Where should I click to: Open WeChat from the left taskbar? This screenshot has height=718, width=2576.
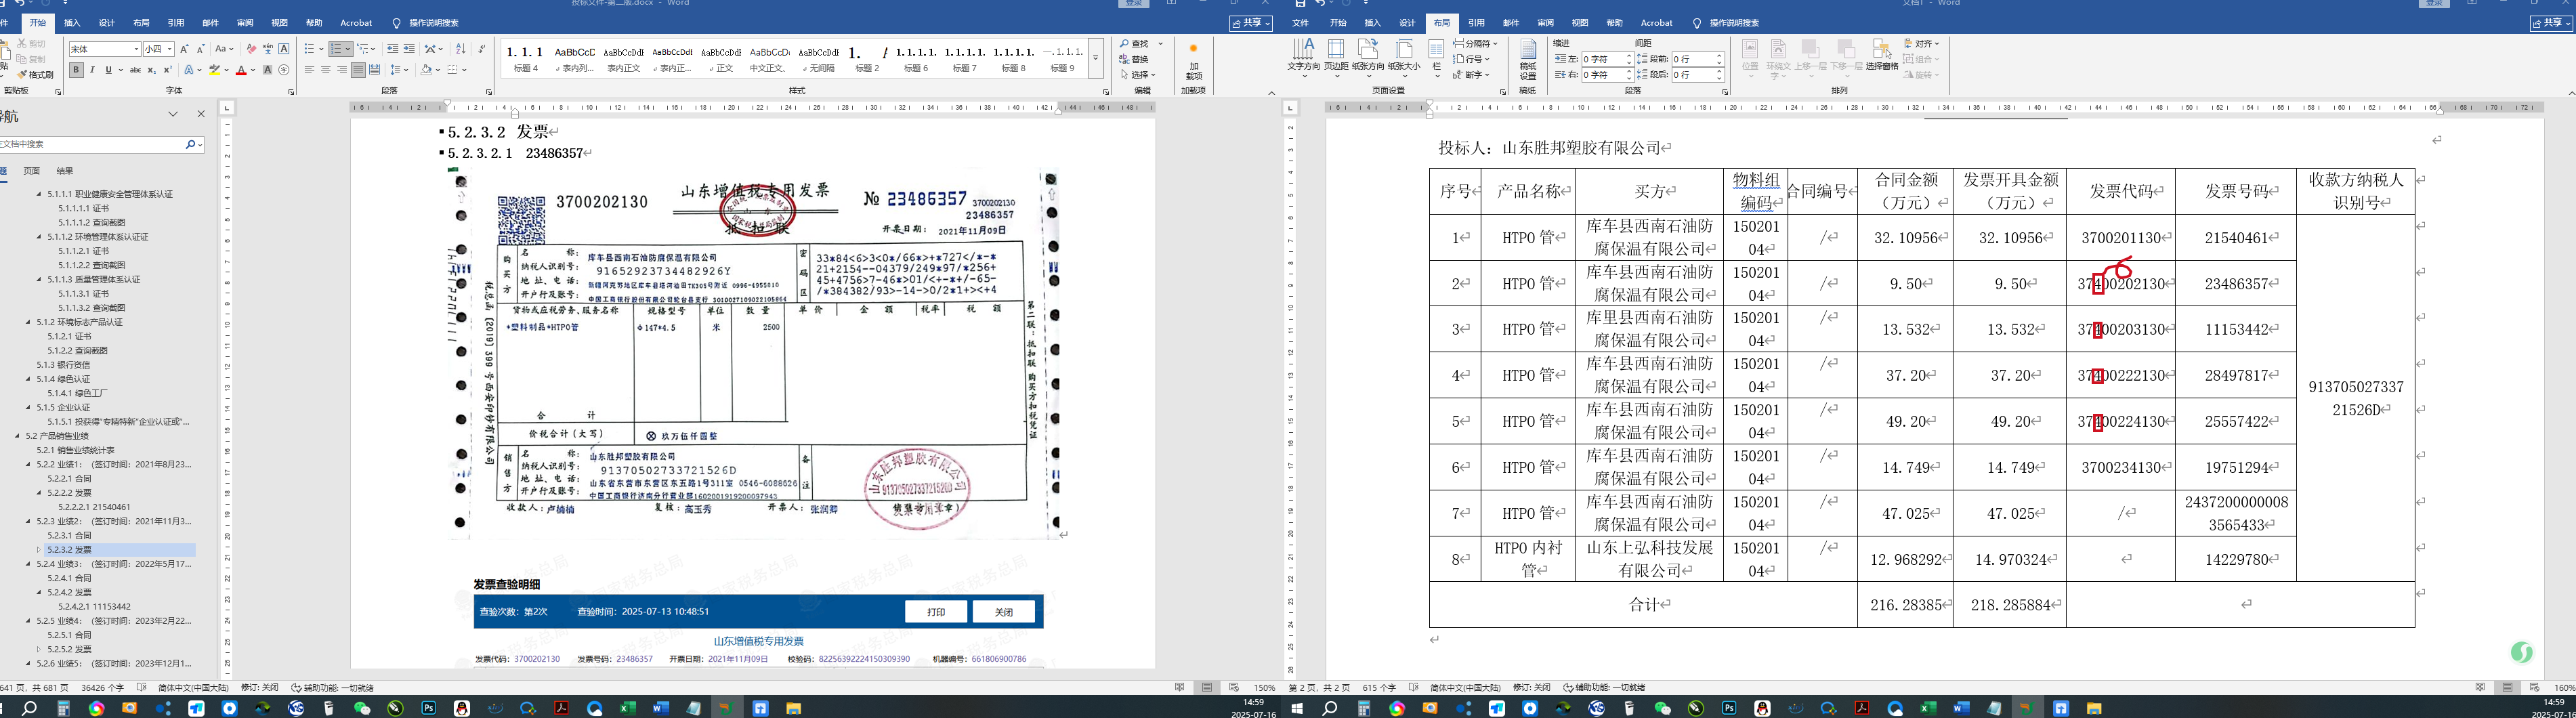point(362,708)
